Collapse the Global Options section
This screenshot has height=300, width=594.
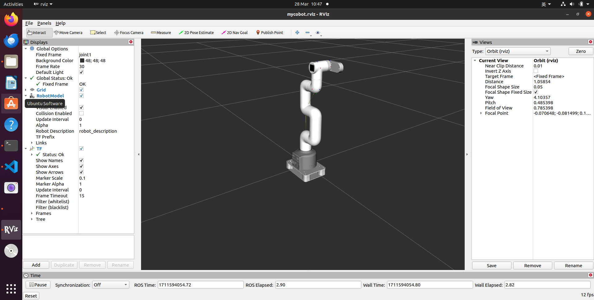[x=26, y=49]
